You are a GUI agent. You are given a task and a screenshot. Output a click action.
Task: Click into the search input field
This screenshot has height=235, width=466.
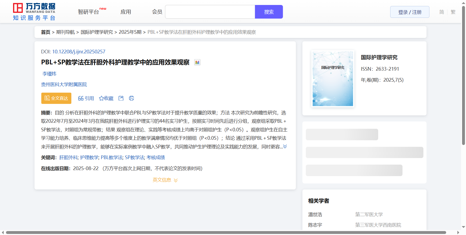(x=210, y=12)
